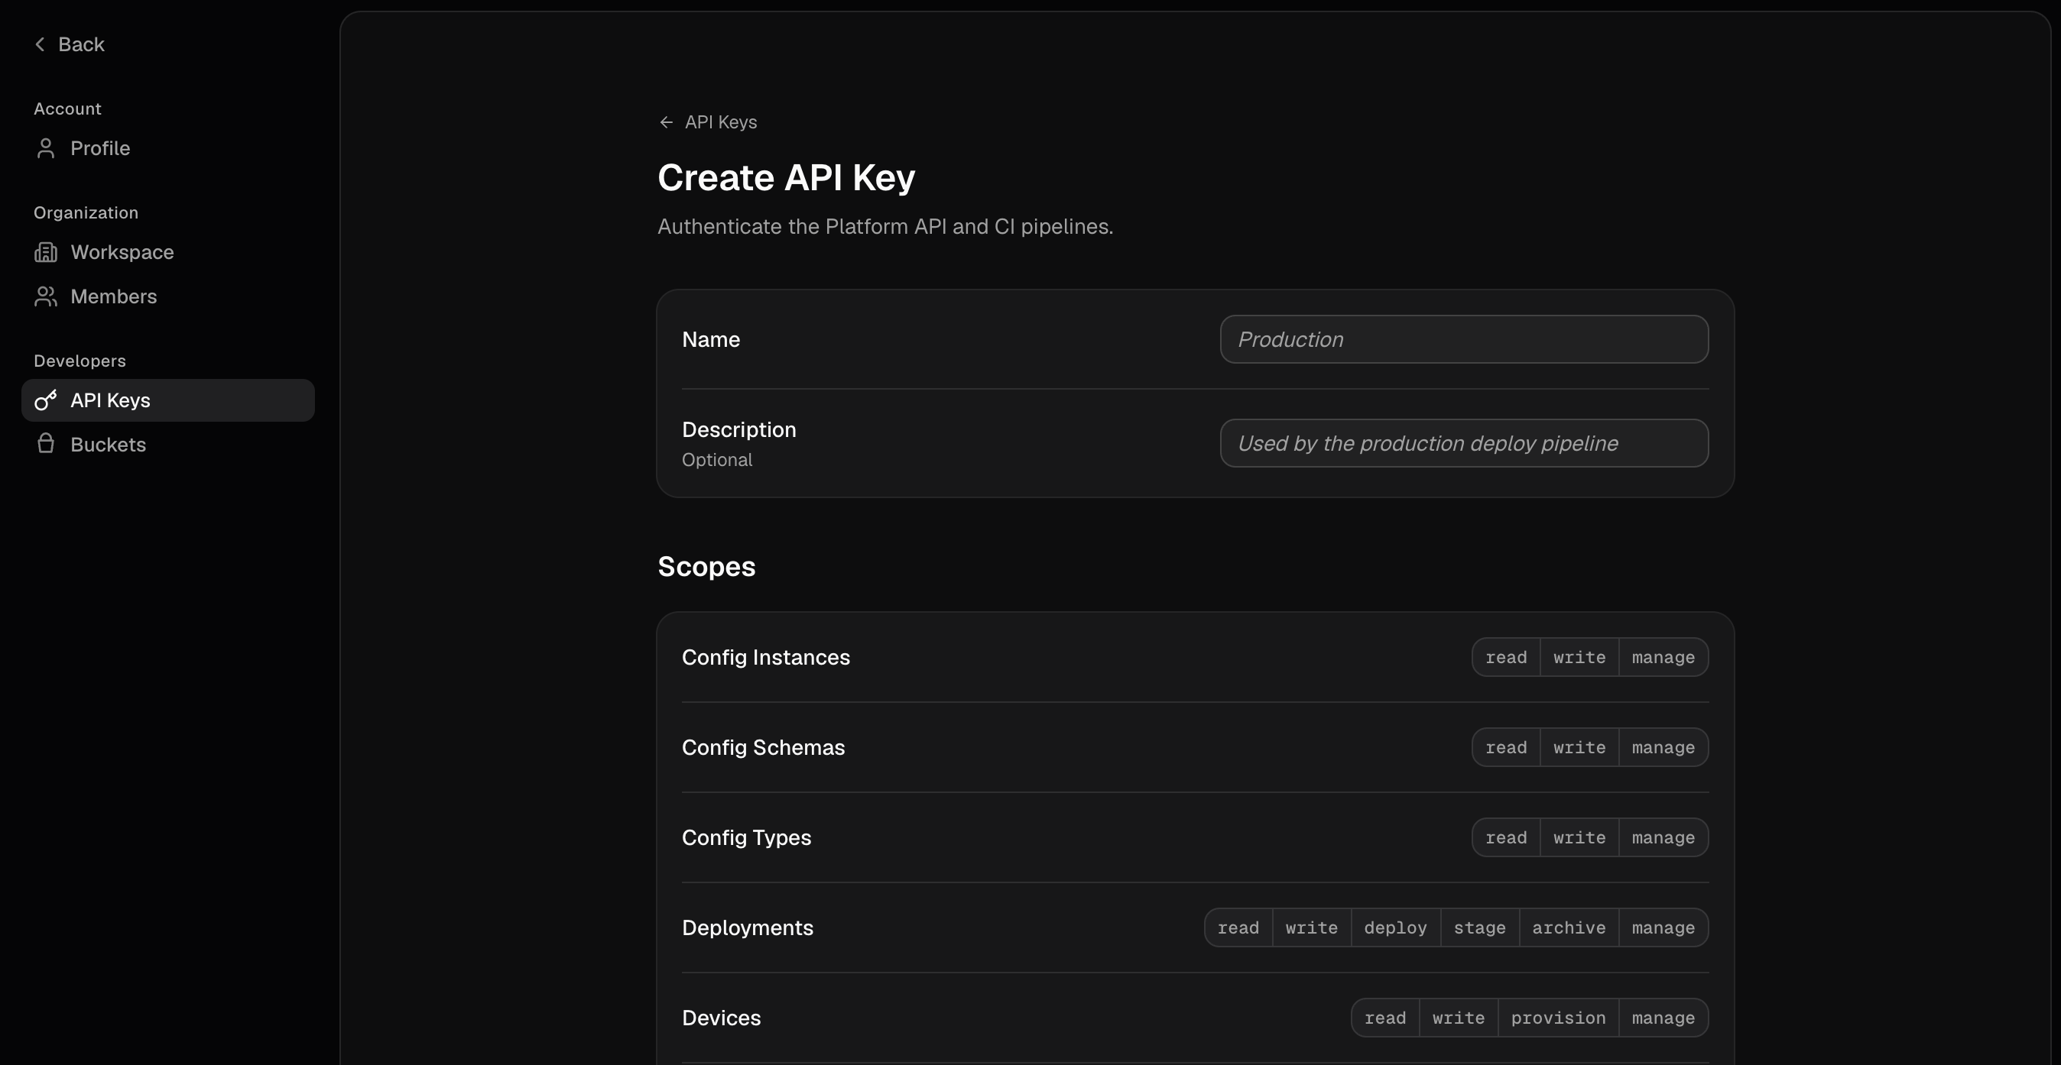Open Workspace settings
This screenshot has height=1065, width=2061.
coord(168,252)
